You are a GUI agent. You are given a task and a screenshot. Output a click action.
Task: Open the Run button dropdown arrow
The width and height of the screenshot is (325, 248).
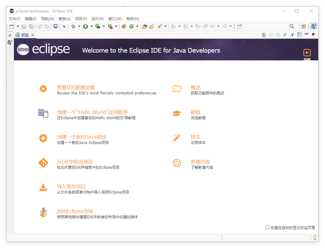coord(91,26)
